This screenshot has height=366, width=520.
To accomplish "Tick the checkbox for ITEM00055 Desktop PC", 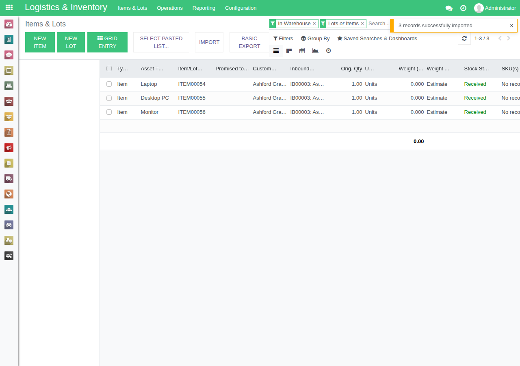I will [109, 98].
